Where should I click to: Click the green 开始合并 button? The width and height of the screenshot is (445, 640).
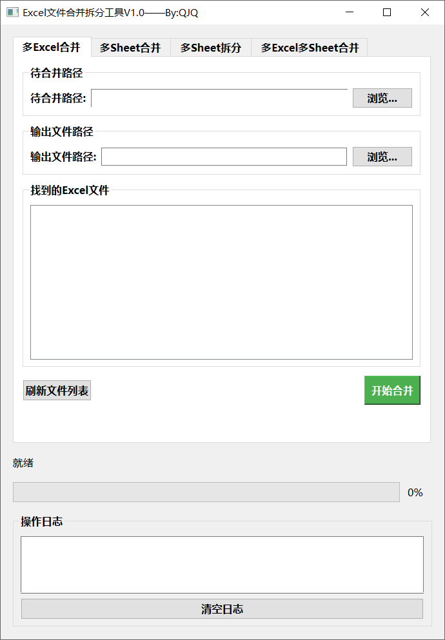392,390
